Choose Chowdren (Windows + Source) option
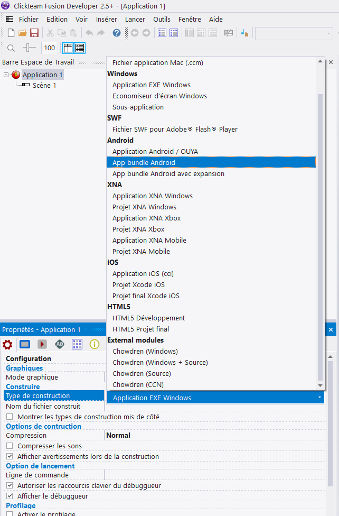This screenshot has width=339, height=516. click(x=211, y=362)
